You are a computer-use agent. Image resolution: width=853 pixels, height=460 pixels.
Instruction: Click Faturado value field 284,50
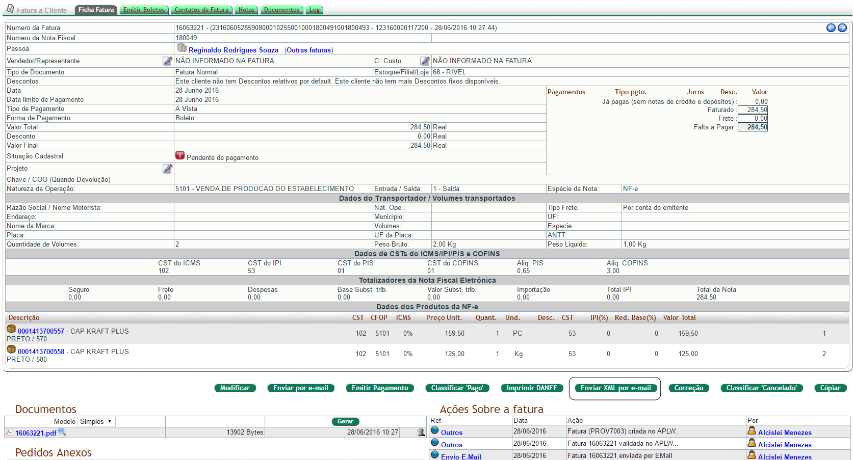point(753,110)
